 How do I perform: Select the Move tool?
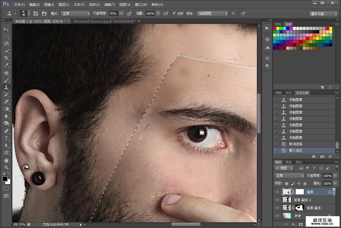pos(6,29)
